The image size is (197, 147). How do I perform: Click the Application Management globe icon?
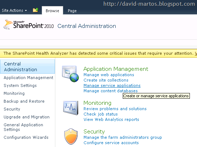[x=70, y=74]
